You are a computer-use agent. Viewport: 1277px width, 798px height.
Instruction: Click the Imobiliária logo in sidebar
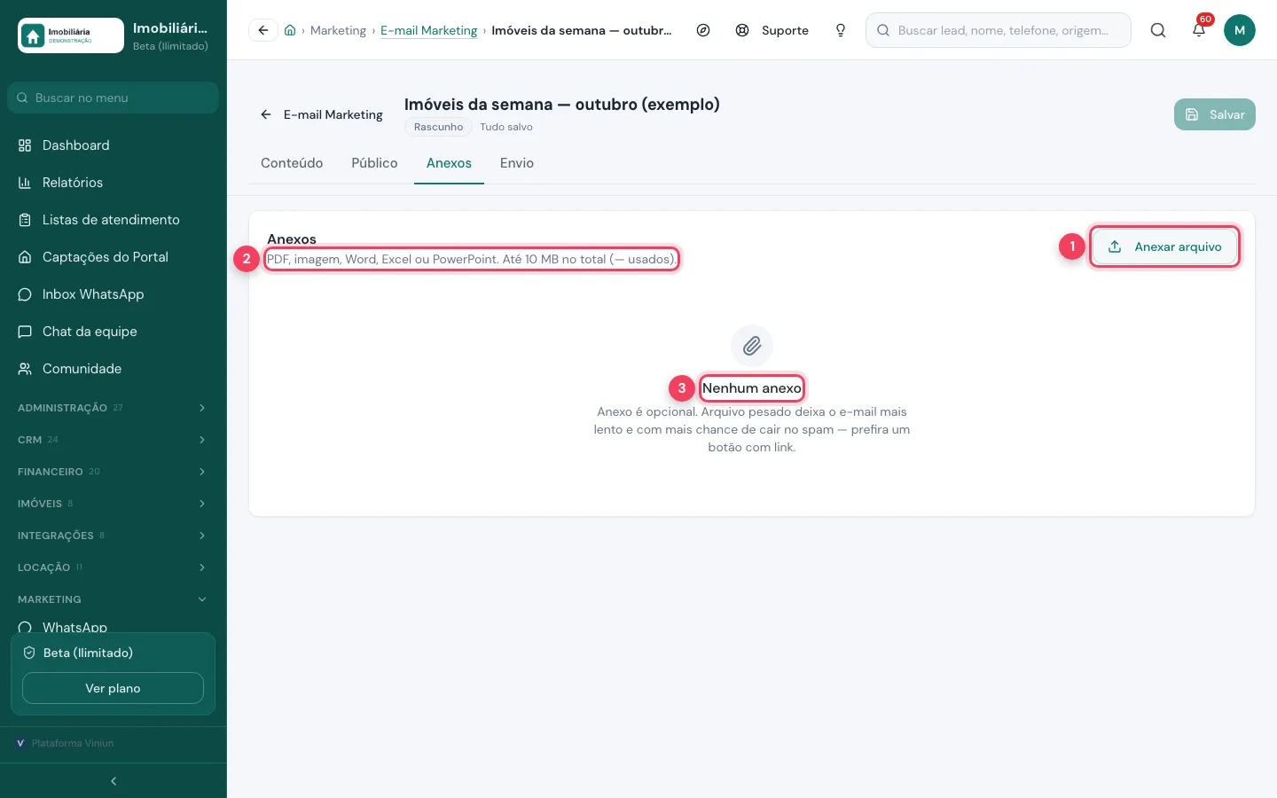click(x=71, y=35)
